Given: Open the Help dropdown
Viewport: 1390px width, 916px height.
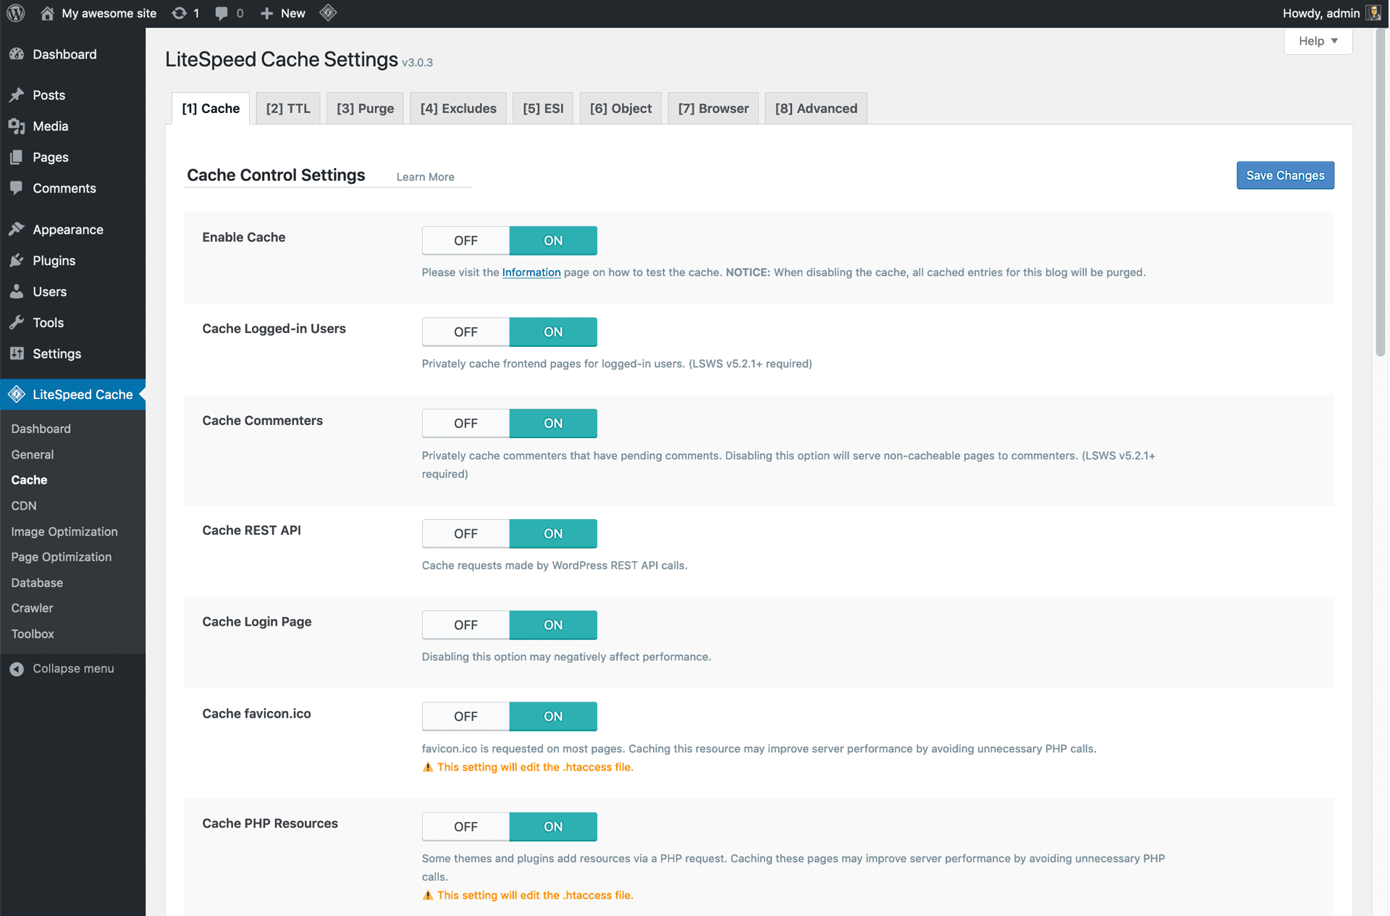Looking at the screenshot, I should [x=1317, y=41].
